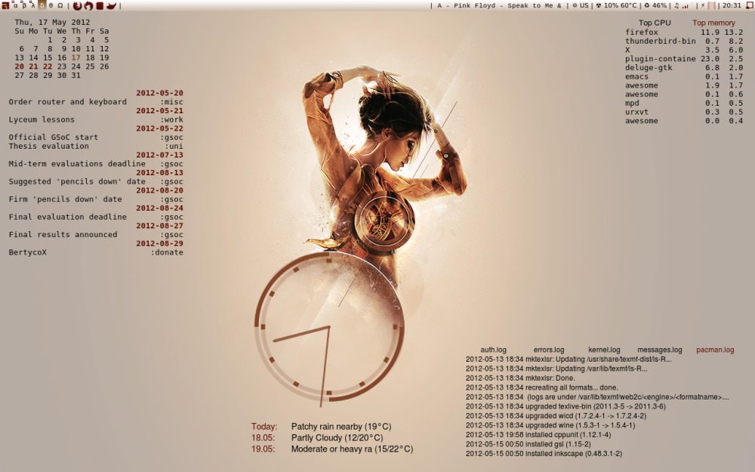Image resolution: width=755 pixels, height=472 pixels.
Task: Click agenda item 'Lyceum lessons'
Action: click(42, 119)
